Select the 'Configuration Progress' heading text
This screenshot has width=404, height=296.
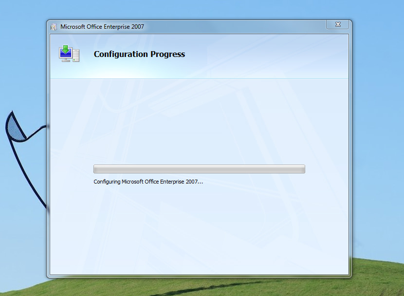tap(139, 54)
